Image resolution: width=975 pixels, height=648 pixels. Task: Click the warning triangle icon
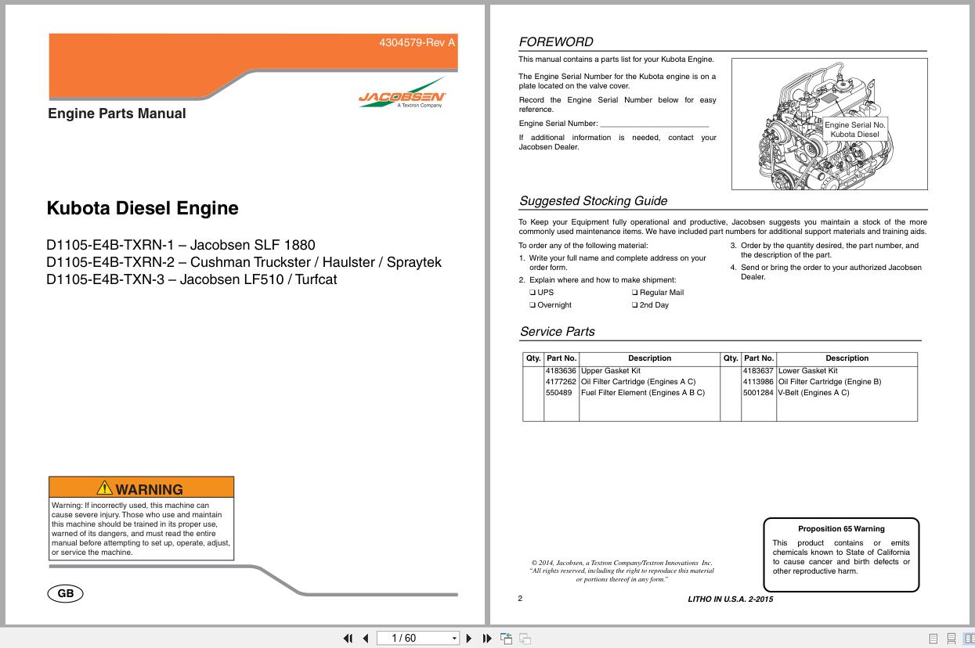coord(104,488)
